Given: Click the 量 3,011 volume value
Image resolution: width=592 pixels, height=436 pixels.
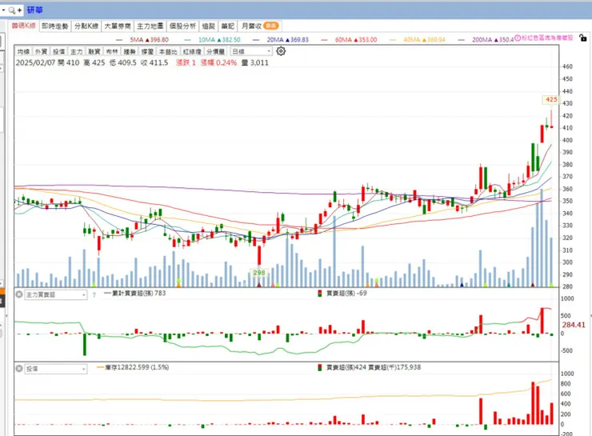Looking at the screenshot, I should click(x=255, y=62).
